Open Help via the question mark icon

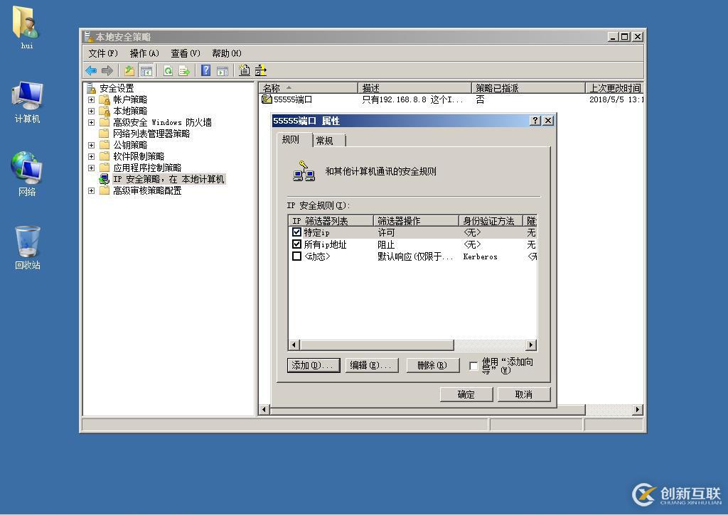click(205, 70)
